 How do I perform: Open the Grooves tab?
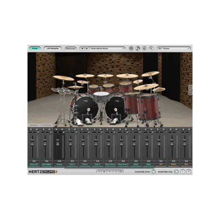pyautogui.click(x=70, y=48)
